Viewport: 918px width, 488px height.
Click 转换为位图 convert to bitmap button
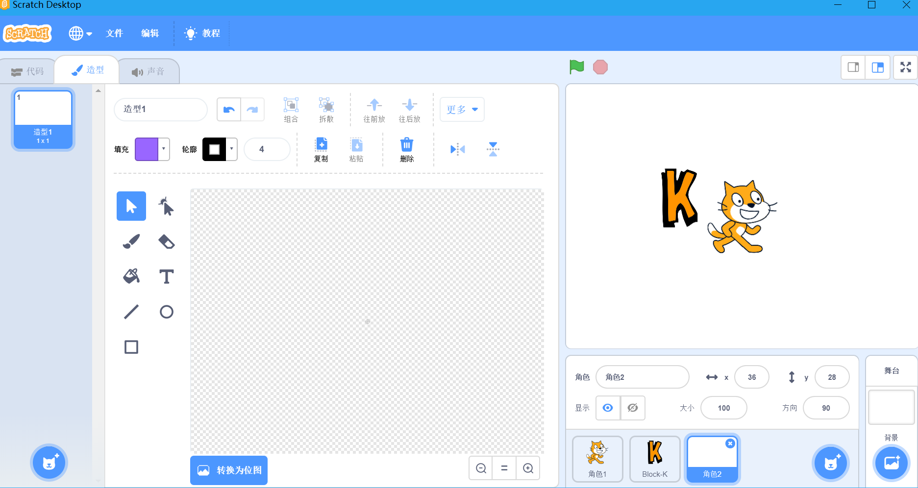click(x=229, y=470)
